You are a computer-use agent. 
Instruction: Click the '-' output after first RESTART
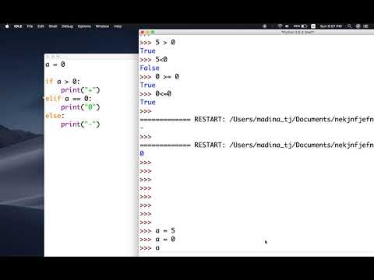pos(142,128)
